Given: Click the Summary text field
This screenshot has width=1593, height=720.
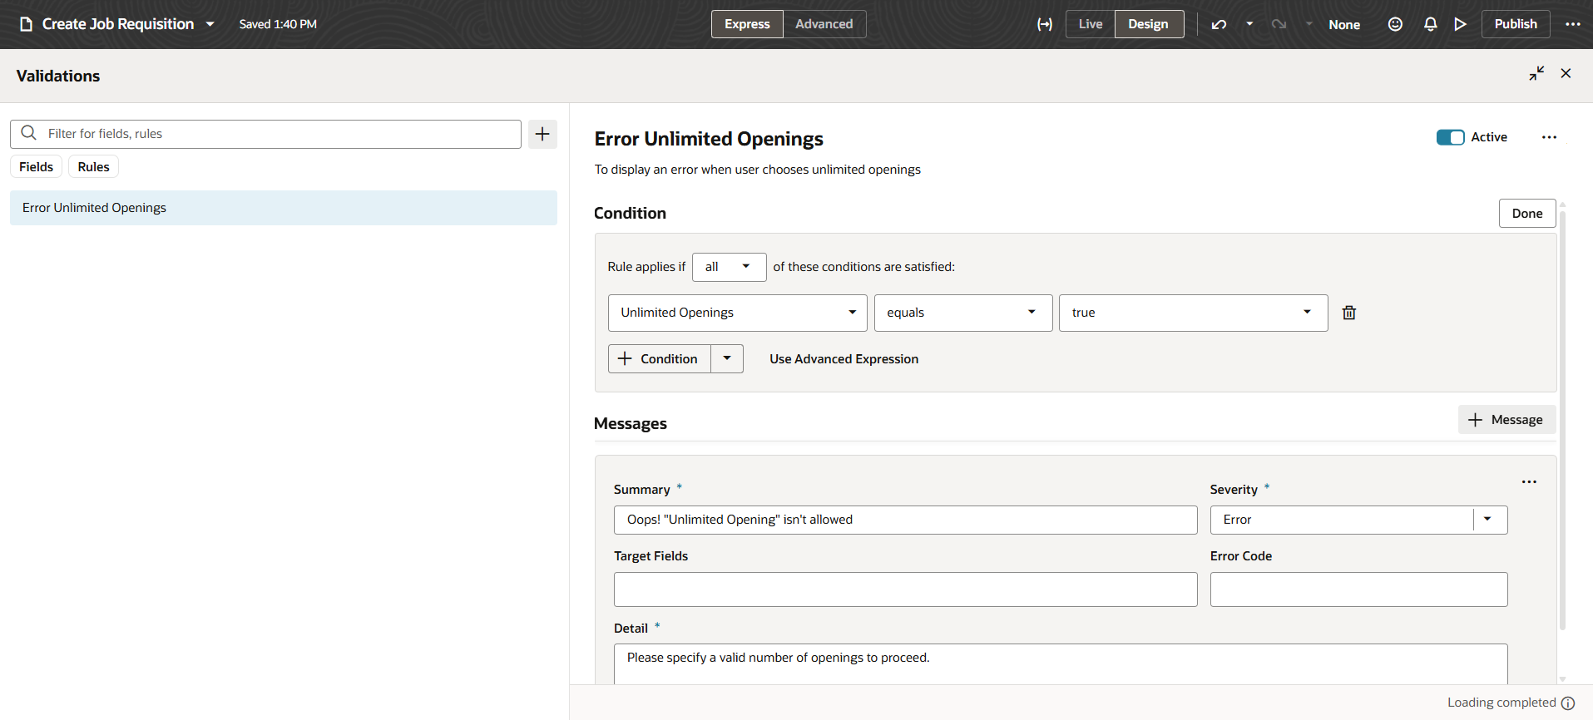Looking at the screenshot, I should [x=905, y=520].
